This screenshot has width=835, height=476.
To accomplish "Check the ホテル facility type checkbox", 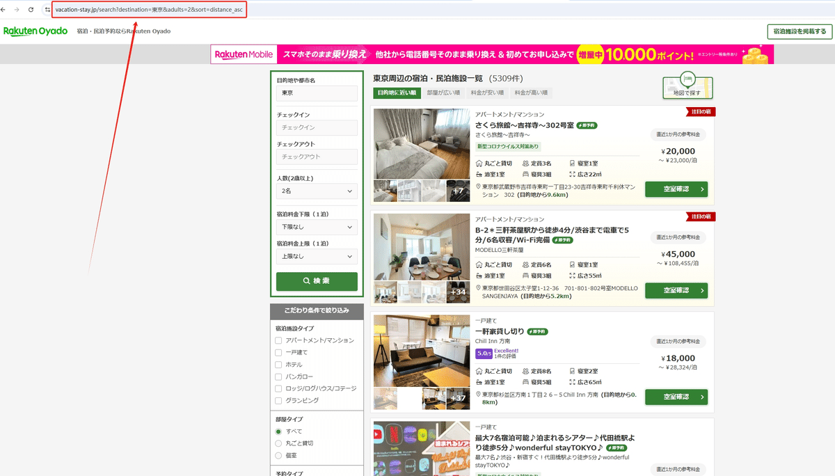I will (x=279, y=365).
